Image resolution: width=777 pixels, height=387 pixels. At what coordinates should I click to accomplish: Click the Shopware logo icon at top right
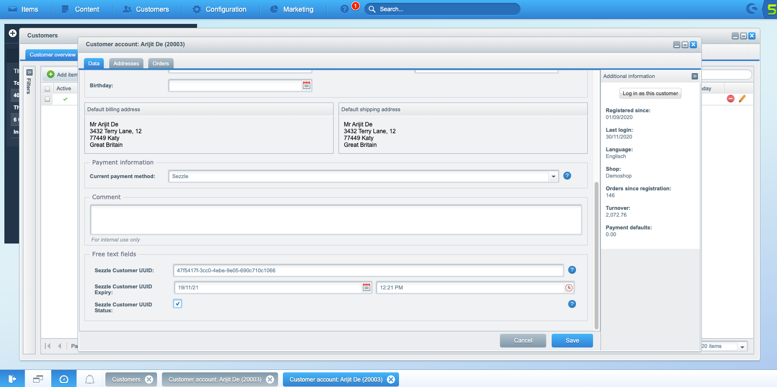coord(753,9)
